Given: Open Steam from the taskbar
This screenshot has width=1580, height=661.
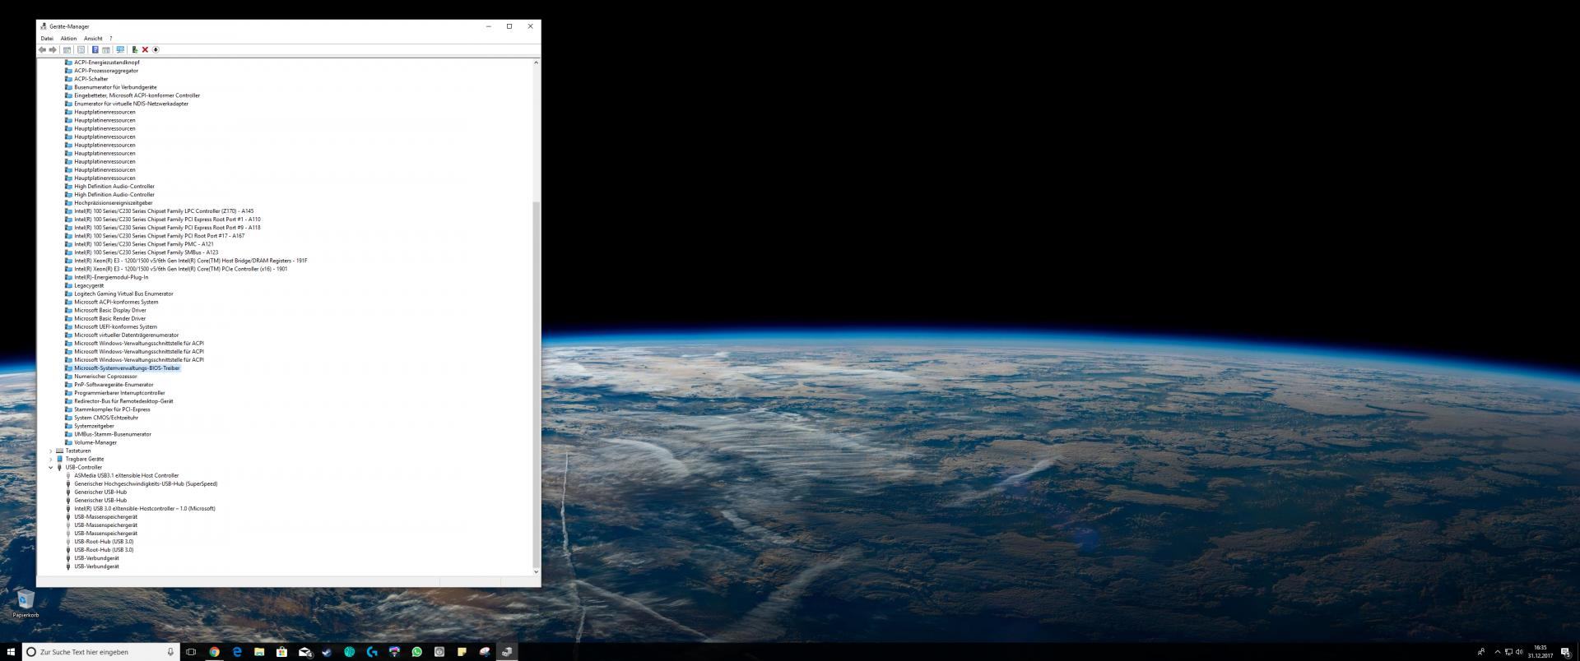Looking at the screenshot, I should tap(327, 651).
